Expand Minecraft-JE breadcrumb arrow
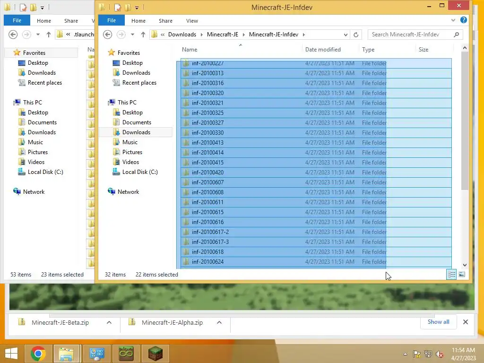Image resolution: width=484 pixels, height=363 pixels. click(243, 35)
